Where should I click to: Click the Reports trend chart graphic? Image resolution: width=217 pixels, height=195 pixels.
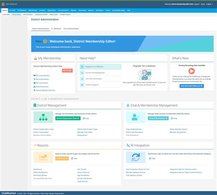pos(43,157)
